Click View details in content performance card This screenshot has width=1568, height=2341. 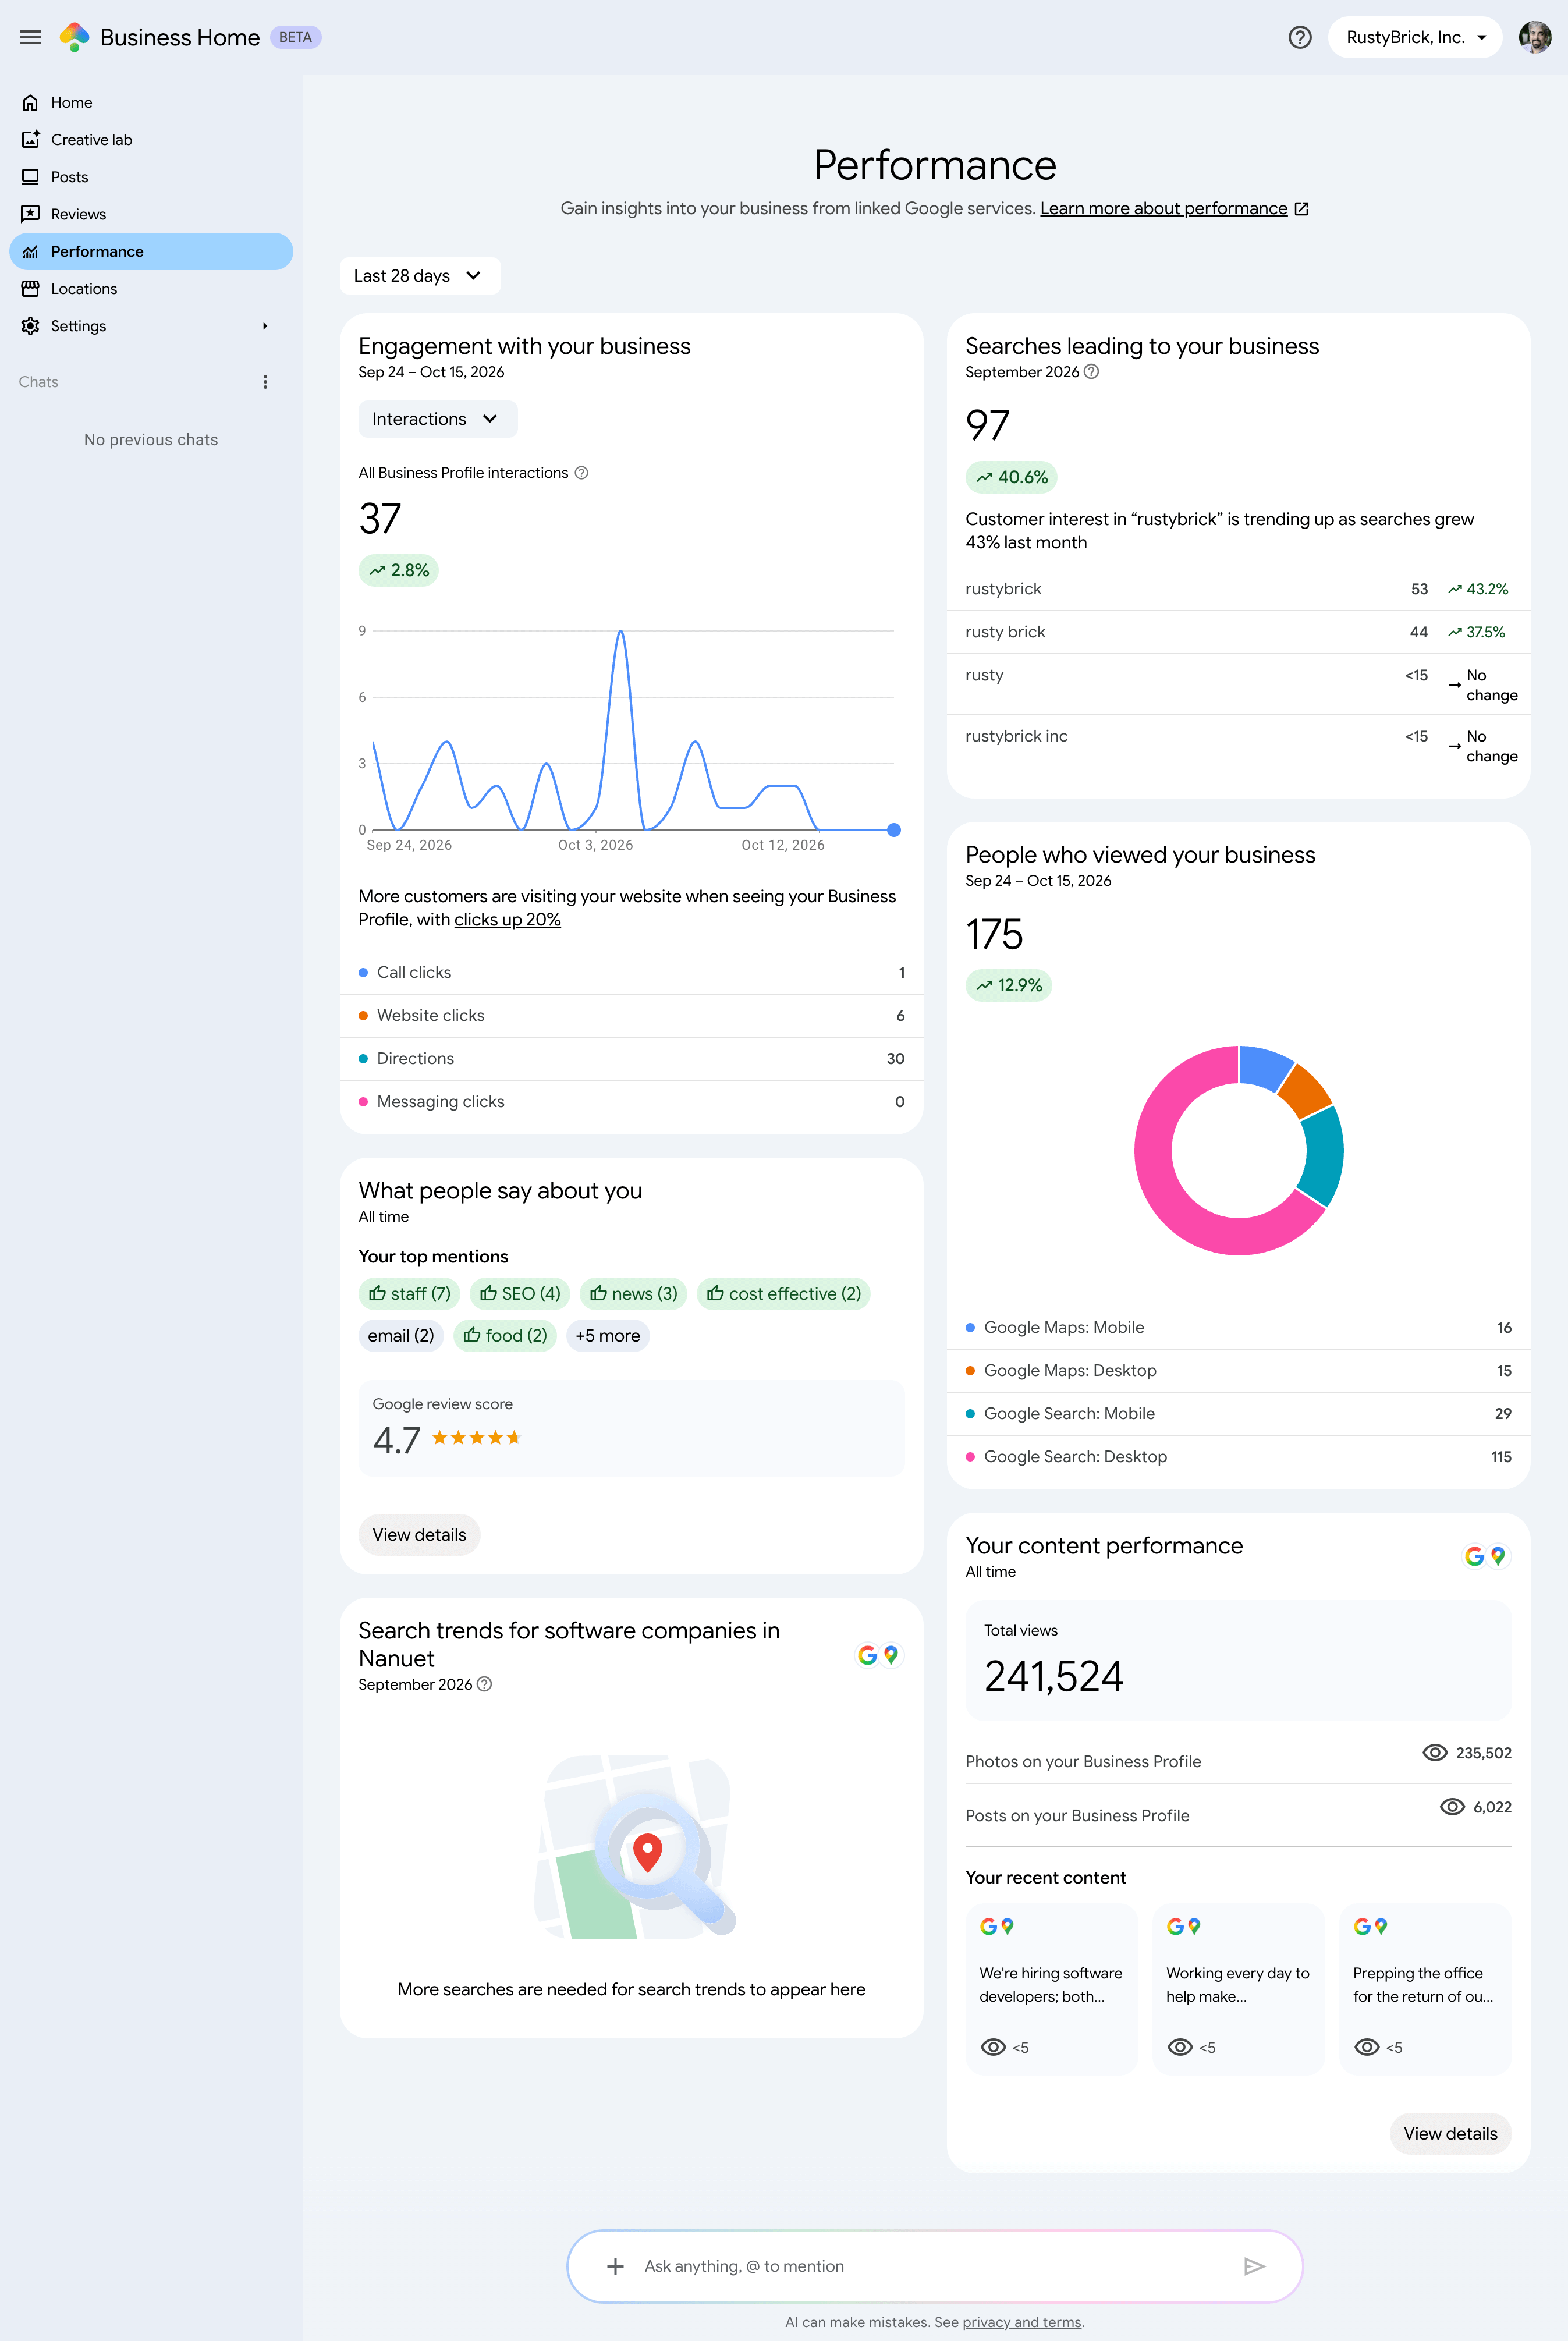coord(1449,2133)
